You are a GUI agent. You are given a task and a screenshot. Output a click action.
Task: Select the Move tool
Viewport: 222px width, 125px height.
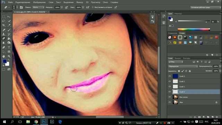pos(9,17)
